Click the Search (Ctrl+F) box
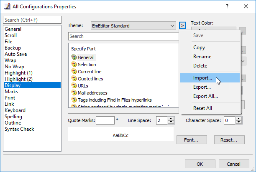Image resolution: width=256 pixels, height=172 pixels. click(32, 20)
